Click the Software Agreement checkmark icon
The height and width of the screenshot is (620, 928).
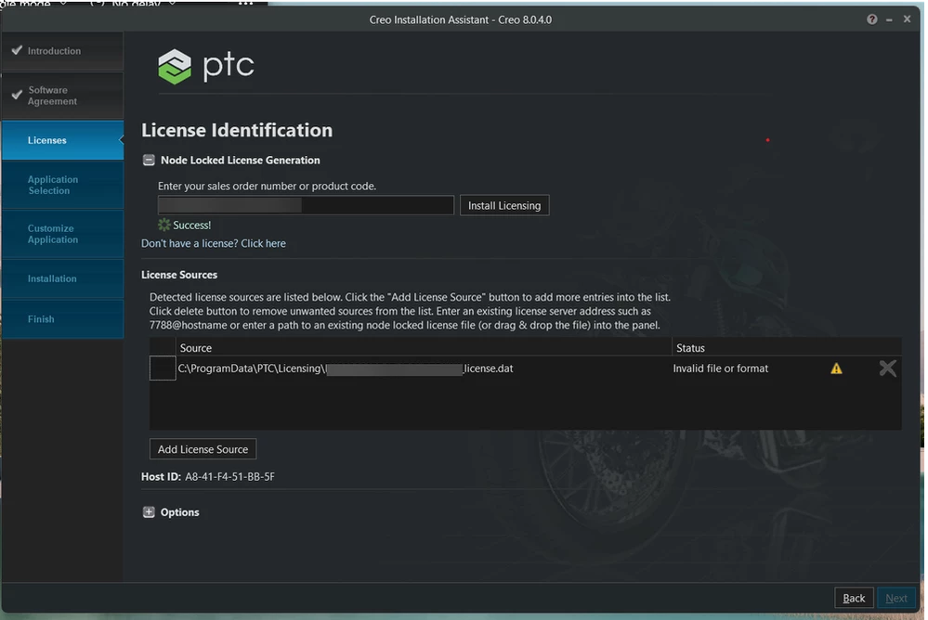[17, 95]
